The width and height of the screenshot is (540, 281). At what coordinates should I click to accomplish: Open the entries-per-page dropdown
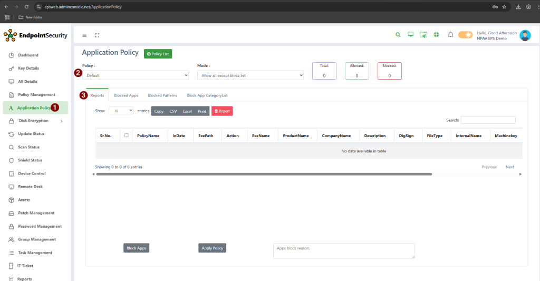pos(121,111)
